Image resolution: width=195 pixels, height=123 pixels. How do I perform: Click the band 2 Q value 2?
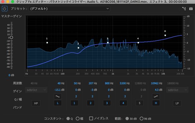coord(92,96)
